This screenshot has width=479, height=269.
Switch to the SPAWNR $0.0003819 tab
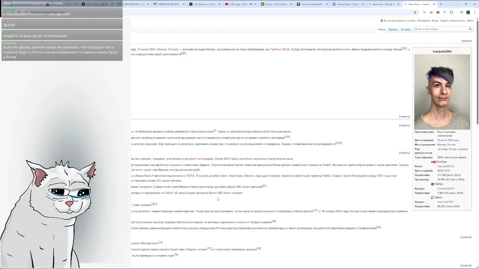(x=168, y=4)
